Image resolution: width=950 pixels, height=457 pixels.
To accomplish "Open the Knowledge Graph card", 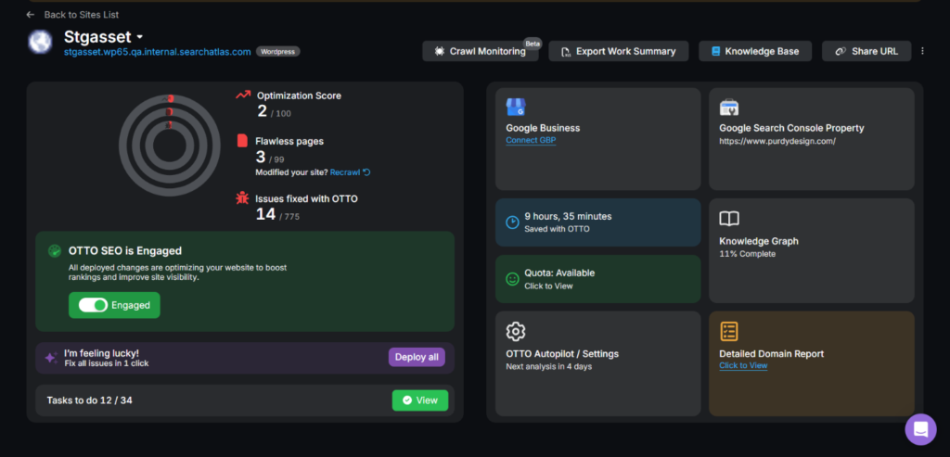I will coord(812,250).
